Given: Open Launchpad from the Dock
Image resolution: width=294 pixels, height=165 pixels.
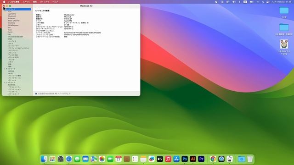Looking at the screenshot, I should pos(52,159).
